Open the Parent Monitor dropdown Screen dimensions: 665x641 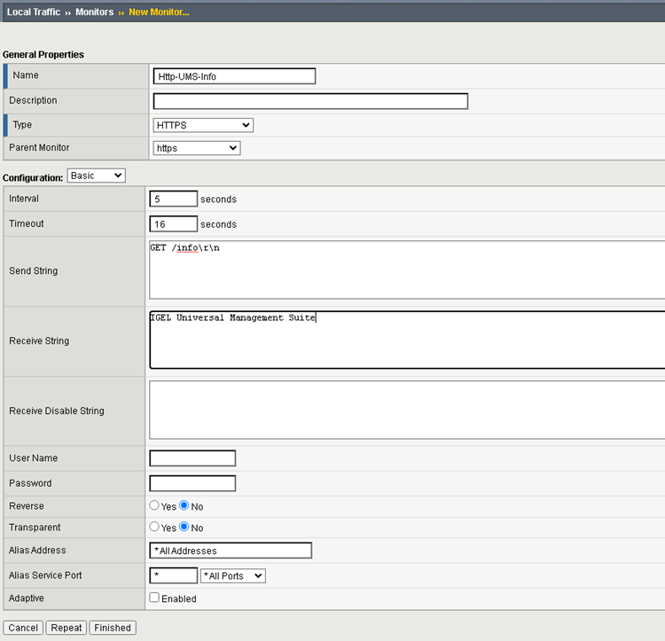196,148
